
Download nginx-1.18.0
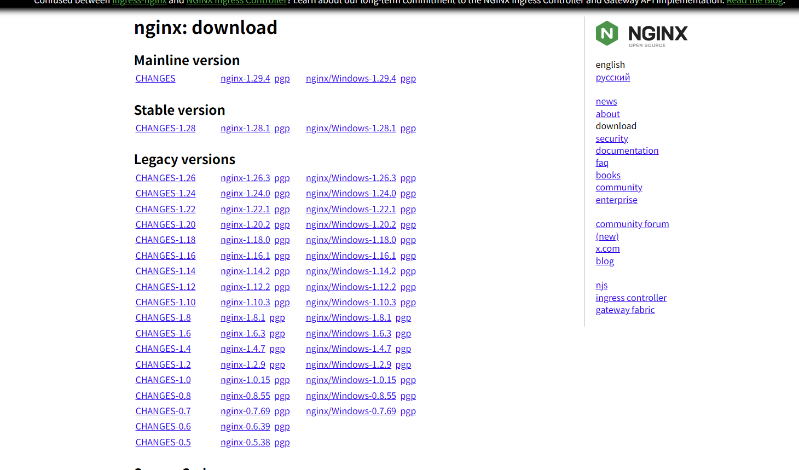(245, 240)
